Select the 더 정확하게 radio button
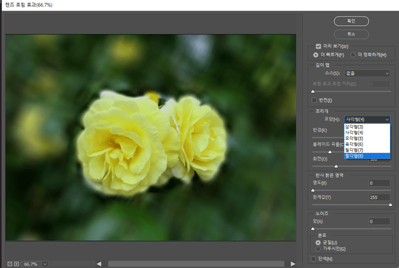The width and height of the screenshot is (399, 268). pos(353,54)
